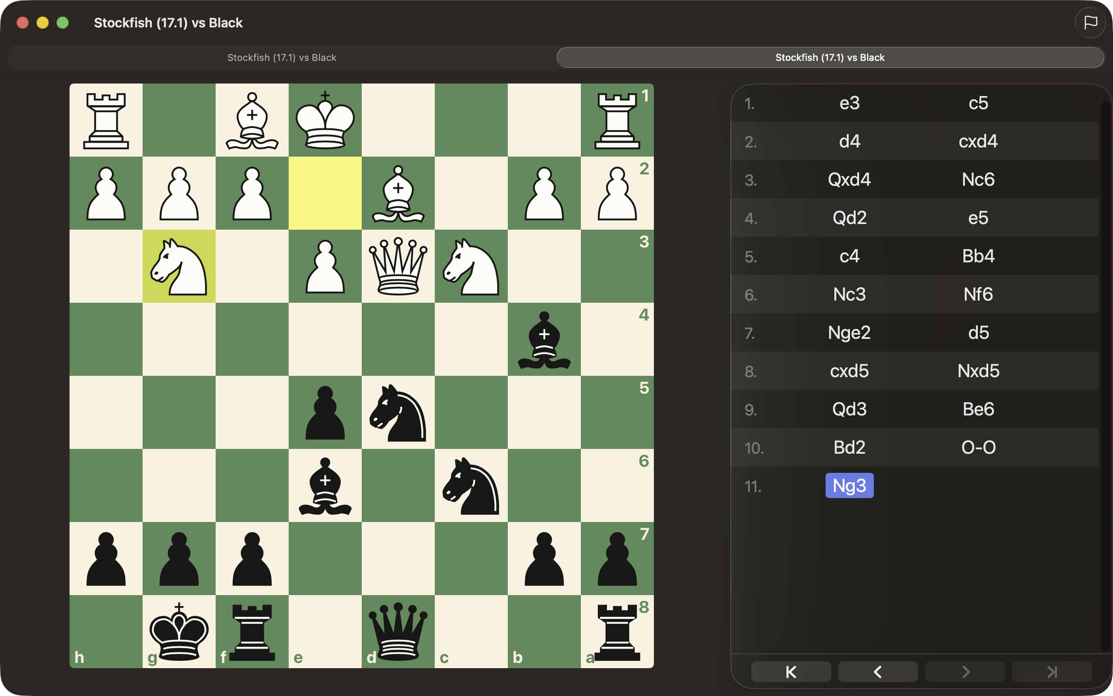
Task: Click the resign flag icon
Action: pos(1090,23)
